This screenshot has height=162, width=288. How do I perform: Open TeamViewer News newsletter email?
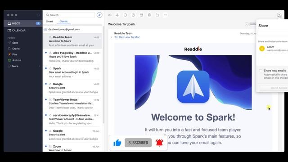[73, 103]
